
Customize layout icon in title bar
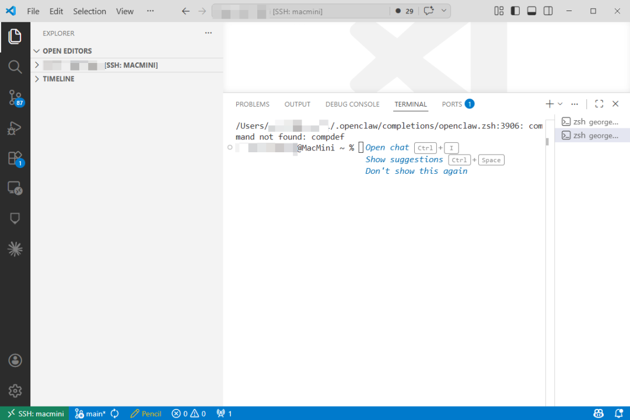point(499,11)
